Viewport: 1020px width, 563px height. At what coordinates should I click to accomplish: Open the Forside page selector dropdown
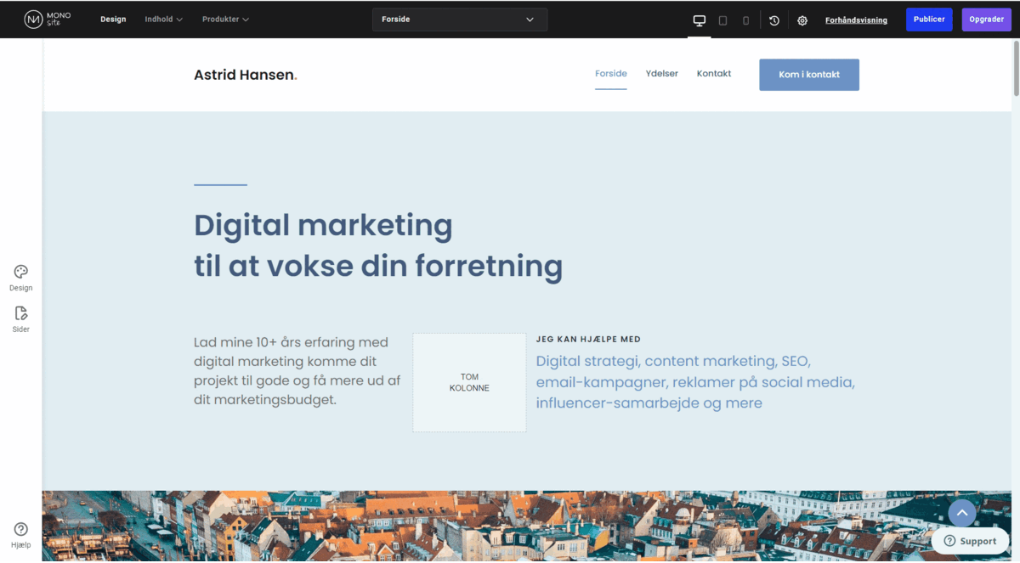(x=460, y=20)
